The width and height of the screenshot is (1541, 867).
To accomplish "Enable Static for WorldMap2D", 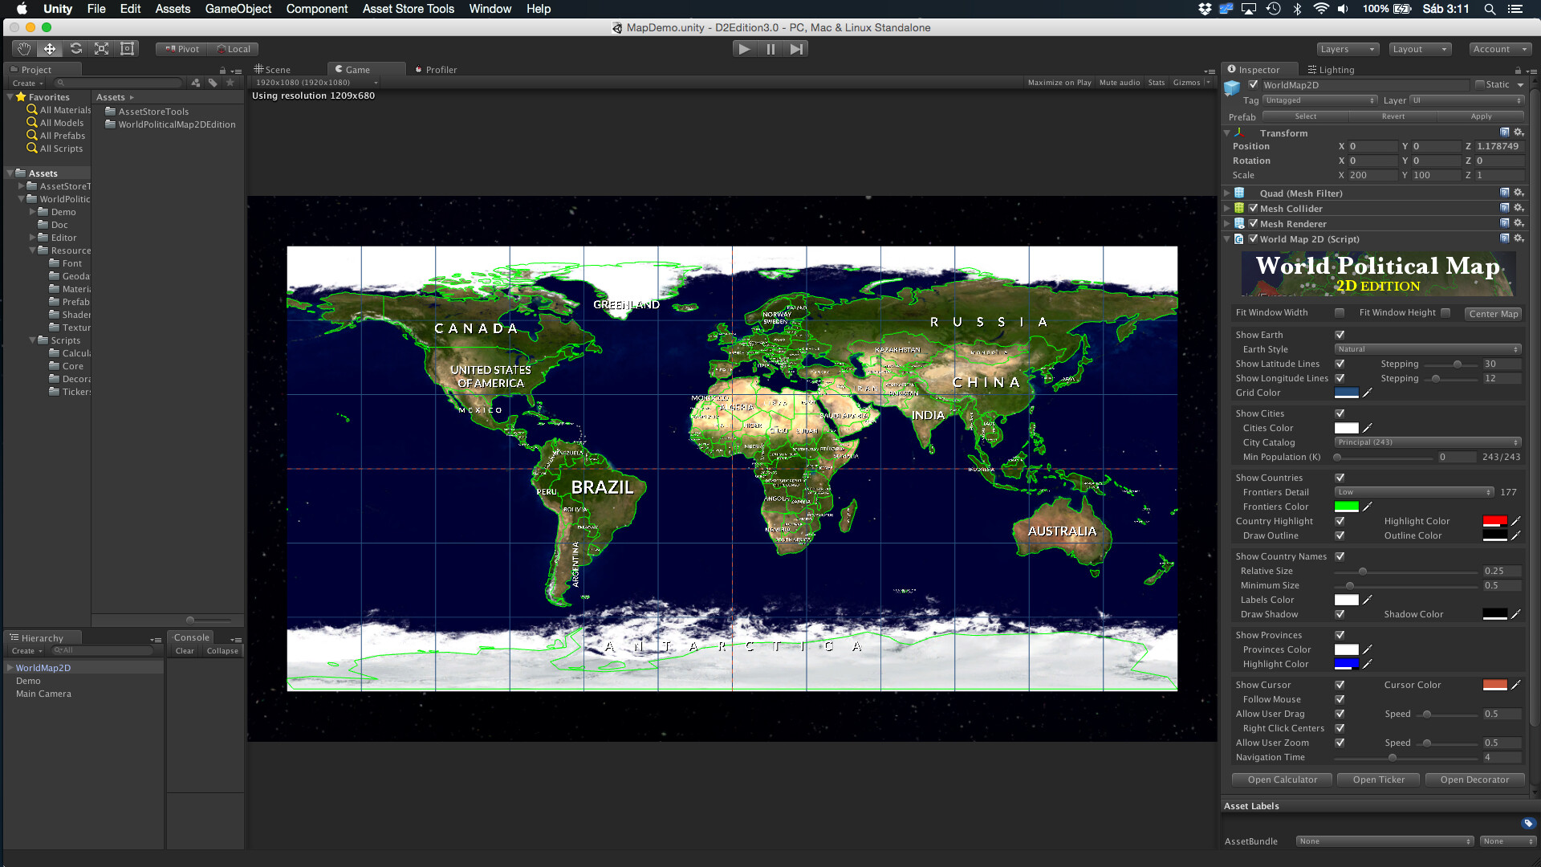I will point(1481,84).
